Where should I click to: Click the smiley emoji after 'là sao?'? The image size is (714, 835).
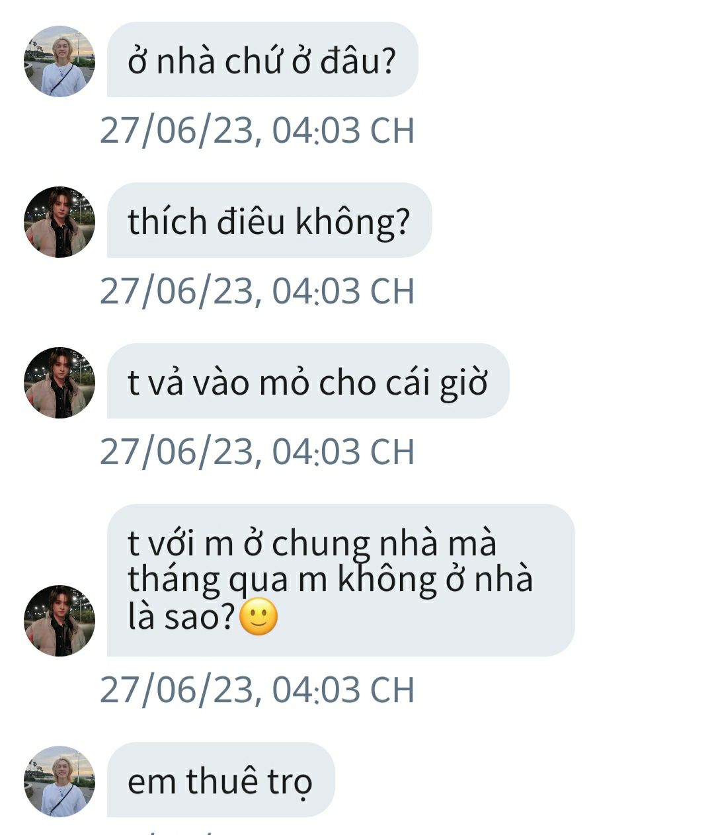(x=258, y=617)
